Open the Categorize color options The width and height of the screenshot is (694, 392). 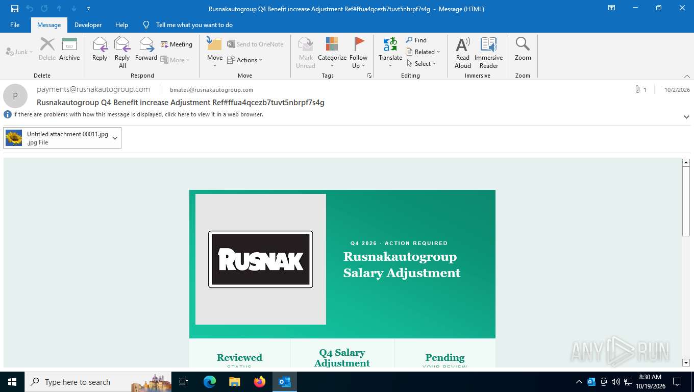point(332,53)
